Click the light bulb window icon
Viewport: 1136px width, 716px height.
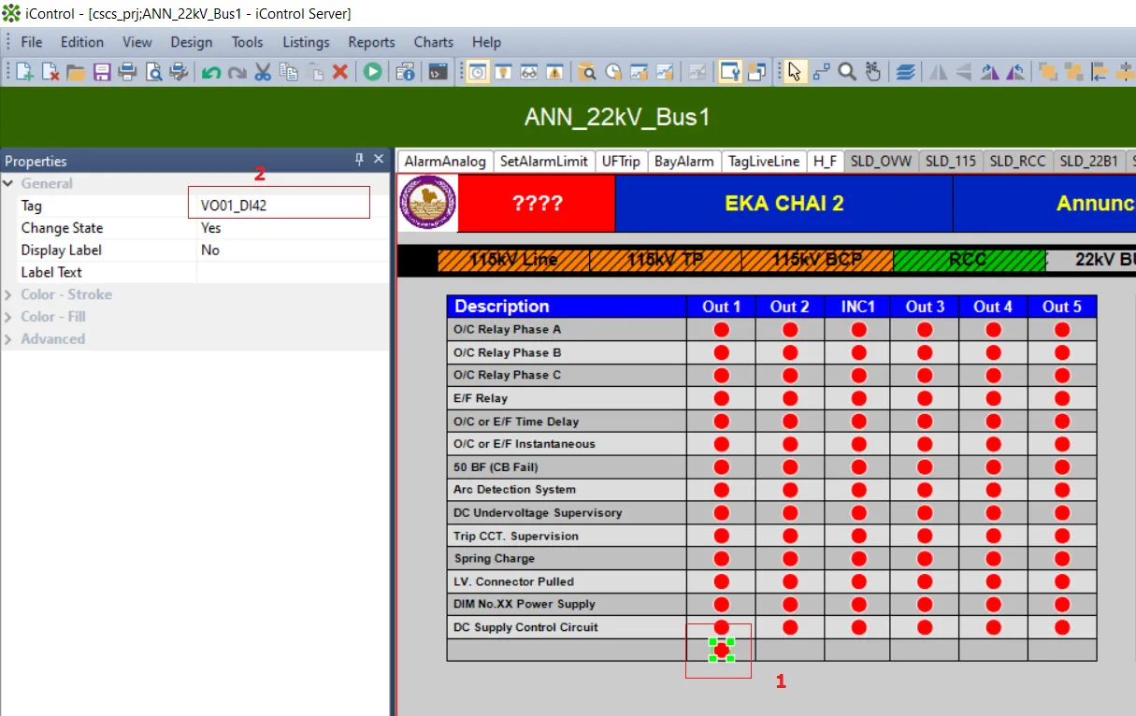pyautogui.click(x=503, y=72)
